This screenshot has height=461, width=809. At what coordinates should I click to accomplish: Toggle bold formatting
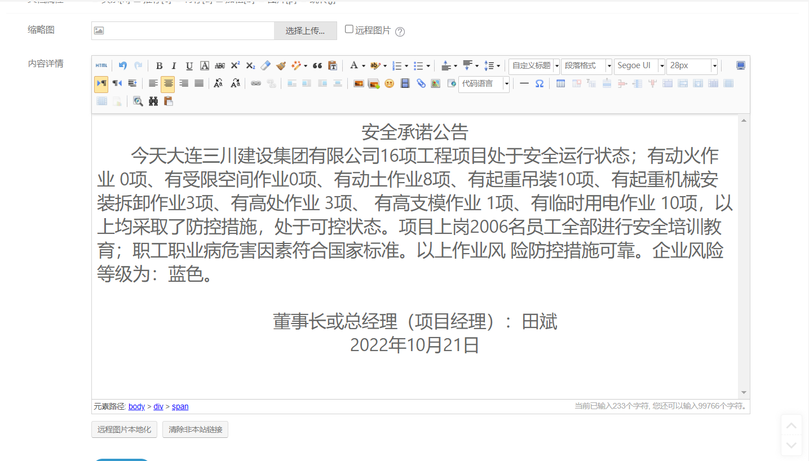tap(159, 66)
